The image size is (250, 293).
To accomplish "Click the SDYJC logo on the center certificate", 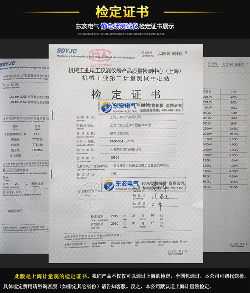I will click(x=67, y=51).
